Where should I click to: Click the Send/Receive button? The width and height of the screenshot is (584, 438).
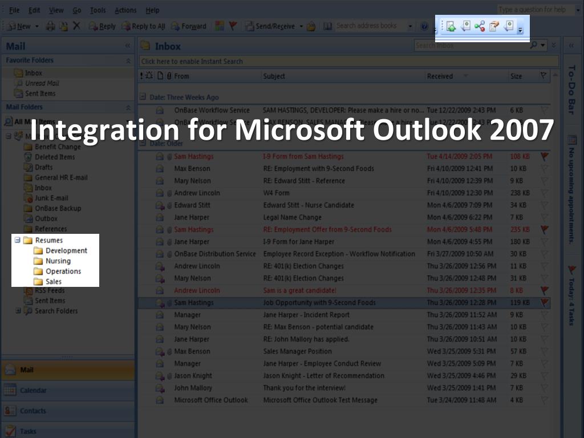(270, 26)
